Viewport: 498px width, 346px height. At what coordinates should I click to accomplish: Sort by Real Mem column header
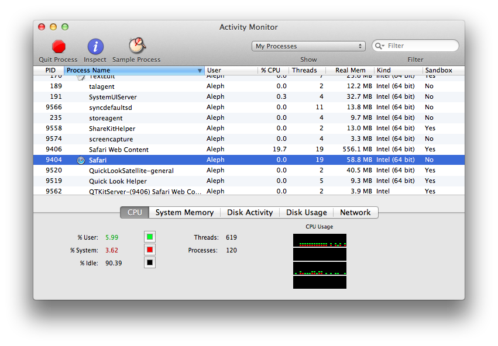coord(350,70)
